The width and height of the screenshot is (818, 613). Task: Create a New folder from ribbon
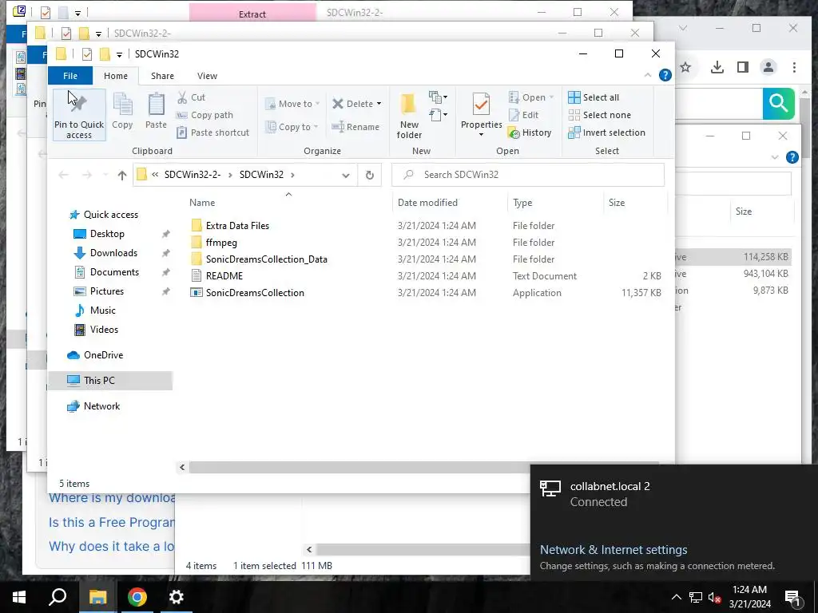409,116
